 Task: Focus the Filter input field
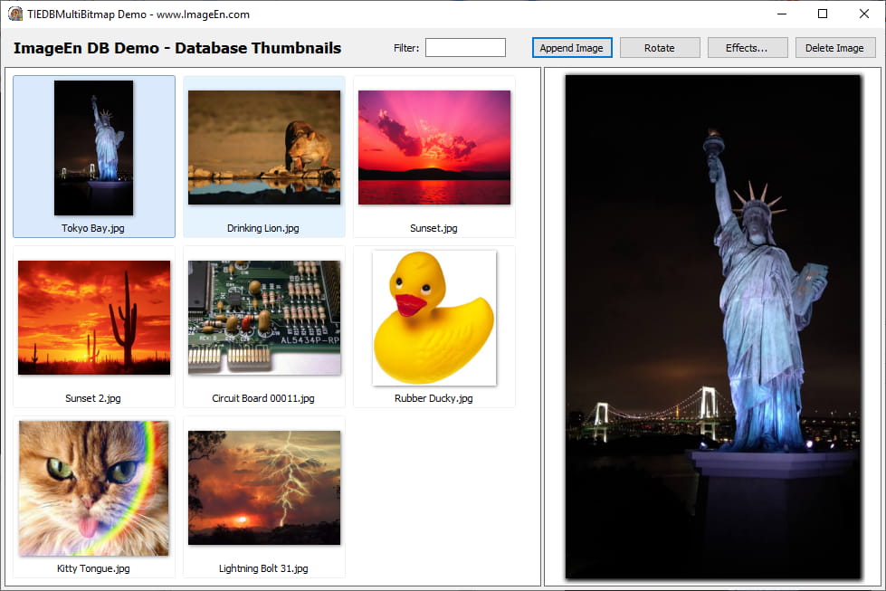pyautogui.click(x=465, y=47)
